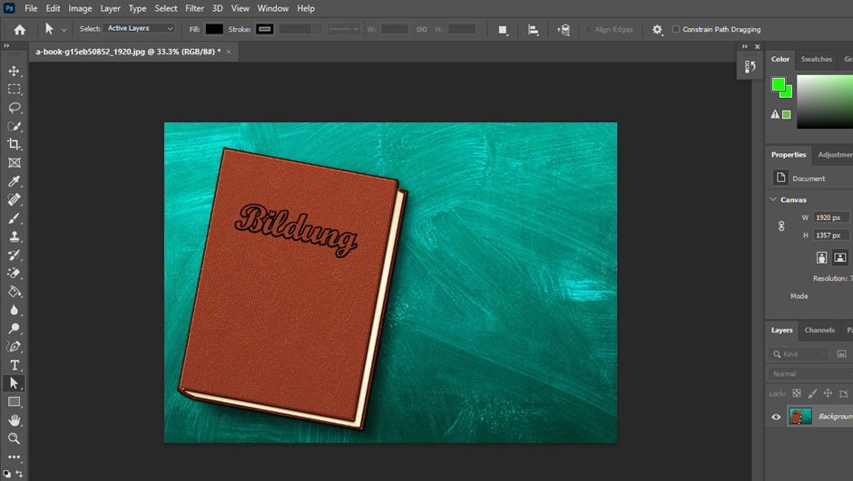Click the Stroke color swatch
The image size is (853, 481).
click(x=265, y=29)
